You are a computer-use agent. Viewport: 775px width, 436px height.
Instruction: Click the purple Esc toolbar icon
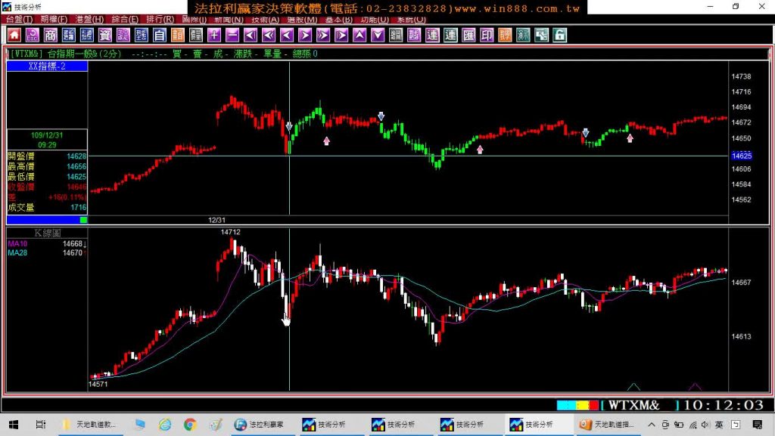point(32,35)
